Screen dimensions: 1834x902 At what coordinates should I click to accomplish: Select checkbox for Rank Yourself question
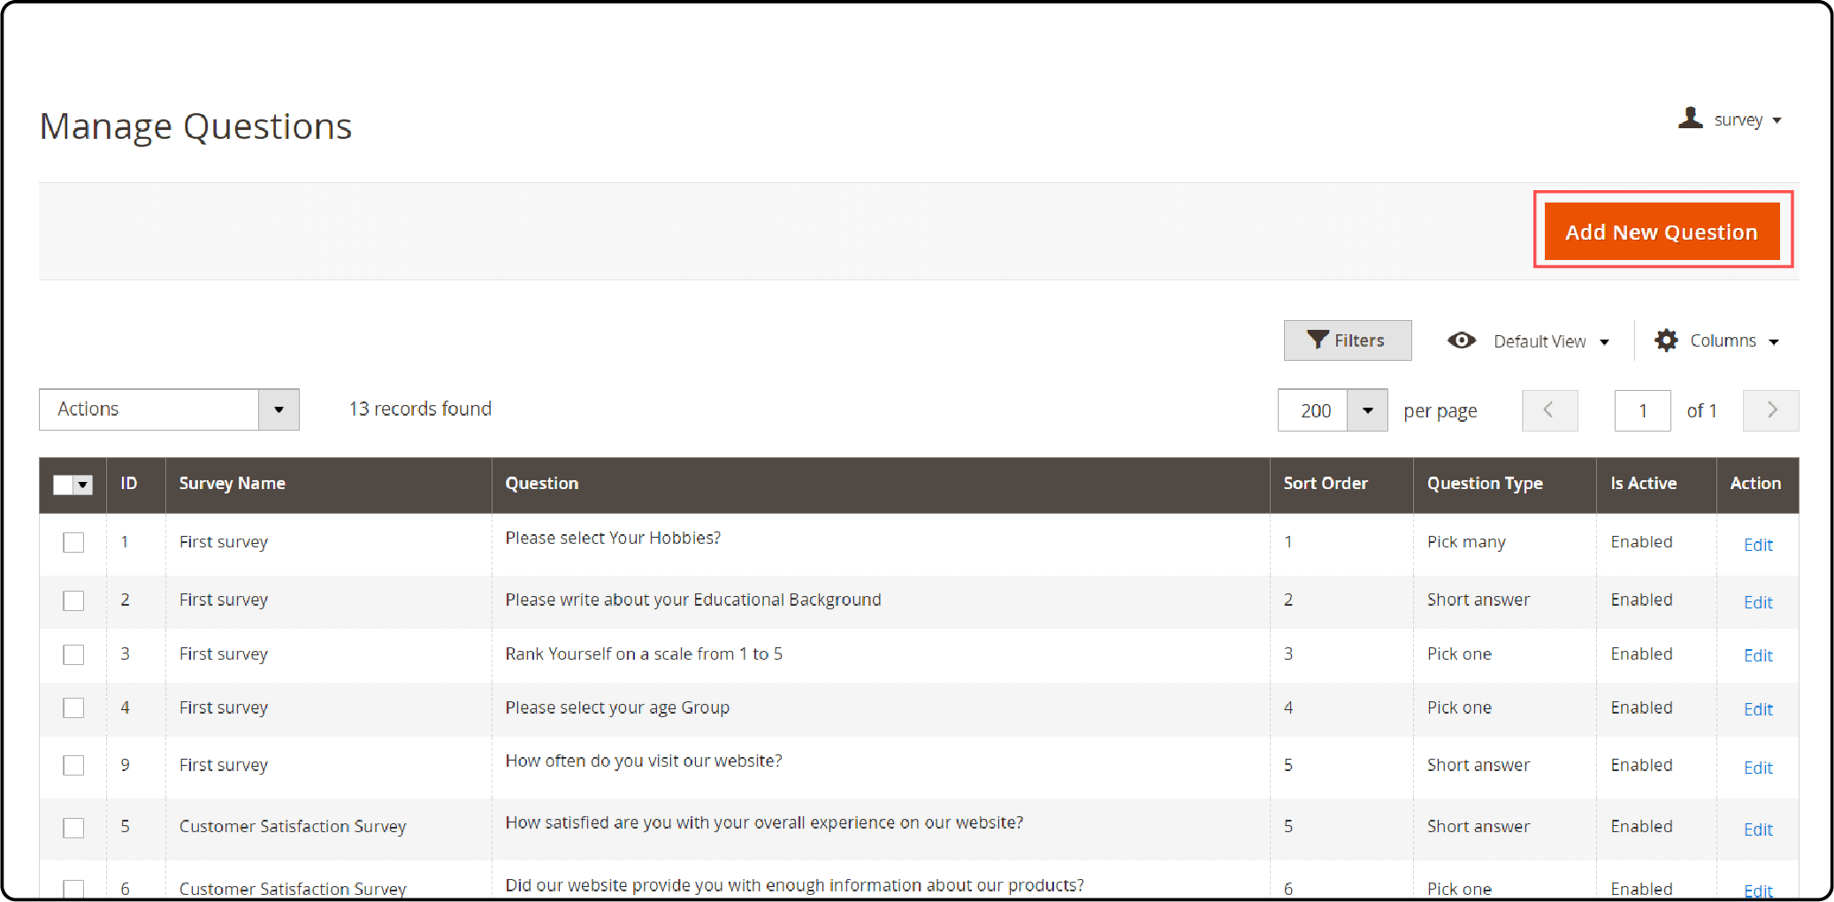click(73, 654)
